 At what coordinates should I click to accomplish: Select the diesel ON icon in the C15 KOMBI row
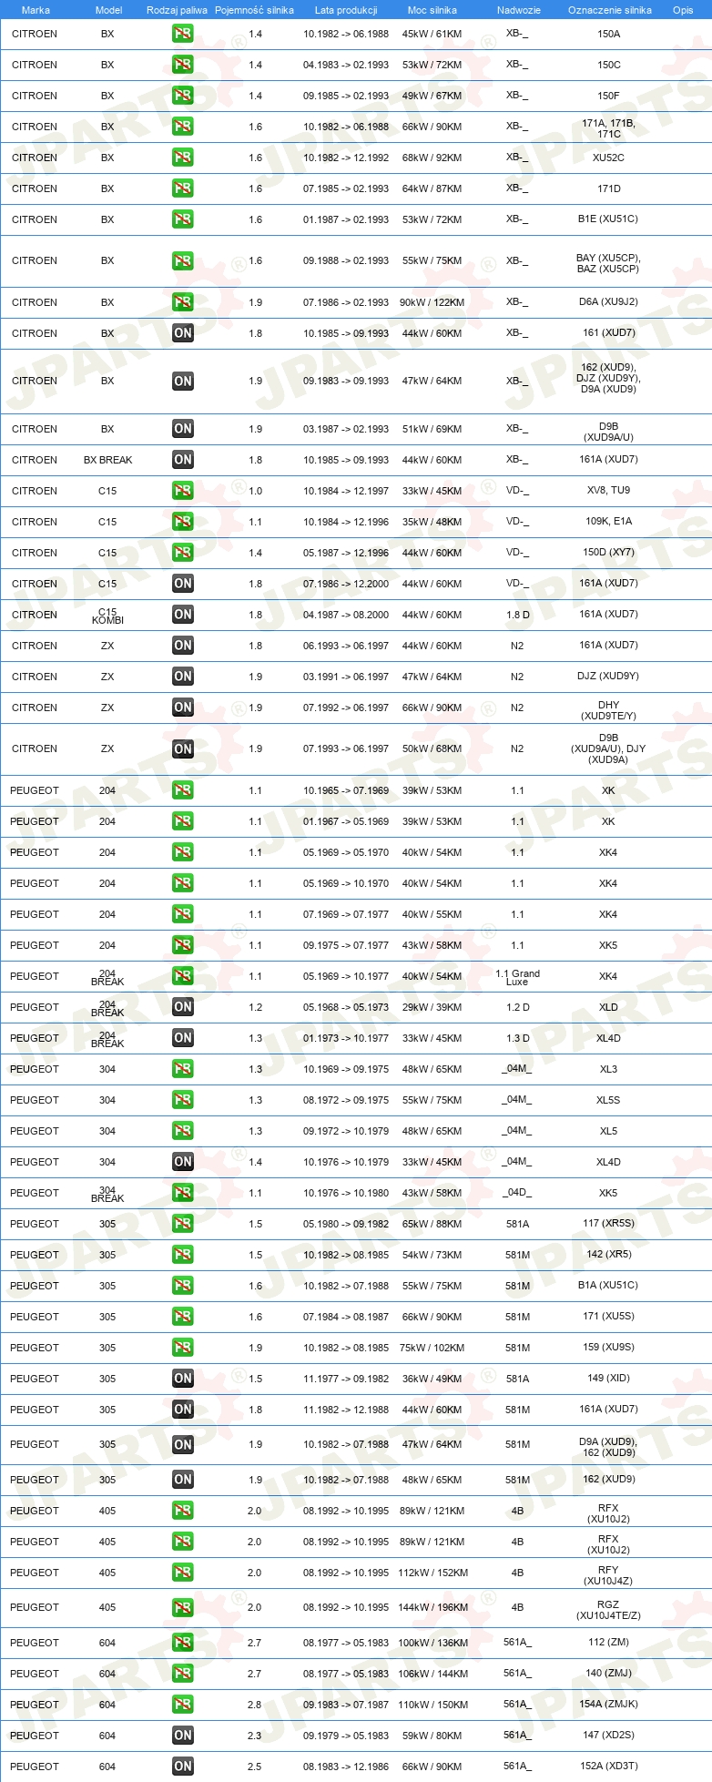click(183, 615)
